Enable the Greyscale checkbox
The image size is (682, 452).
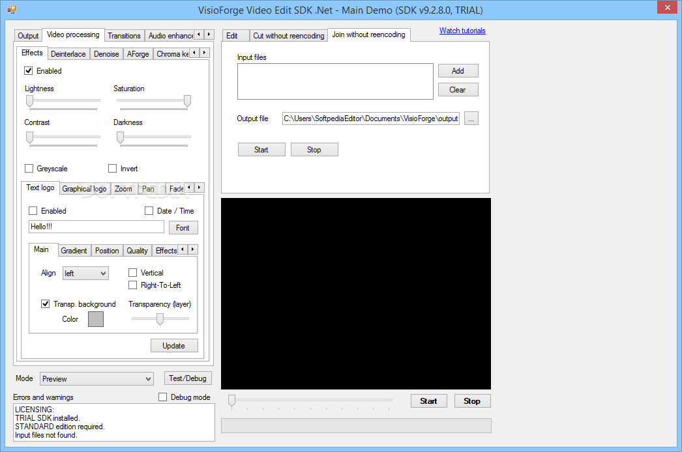click(x=29, y=168)
